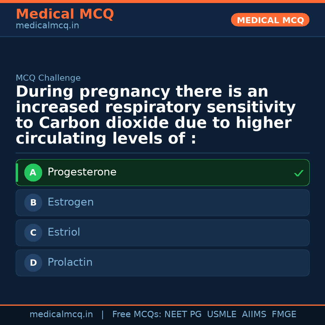Click the Medical MCQ orange title
The height and width of the screenshot is (325, 325).
65,14
